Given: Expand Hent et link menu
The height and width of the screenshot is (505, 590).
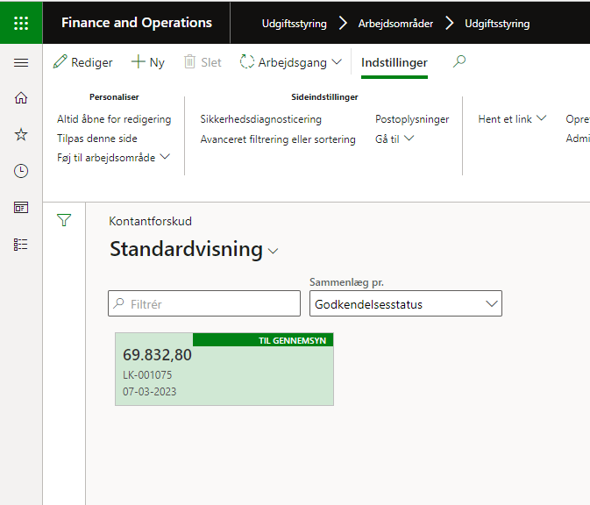Looking at the screenshot, I should 512,119.
